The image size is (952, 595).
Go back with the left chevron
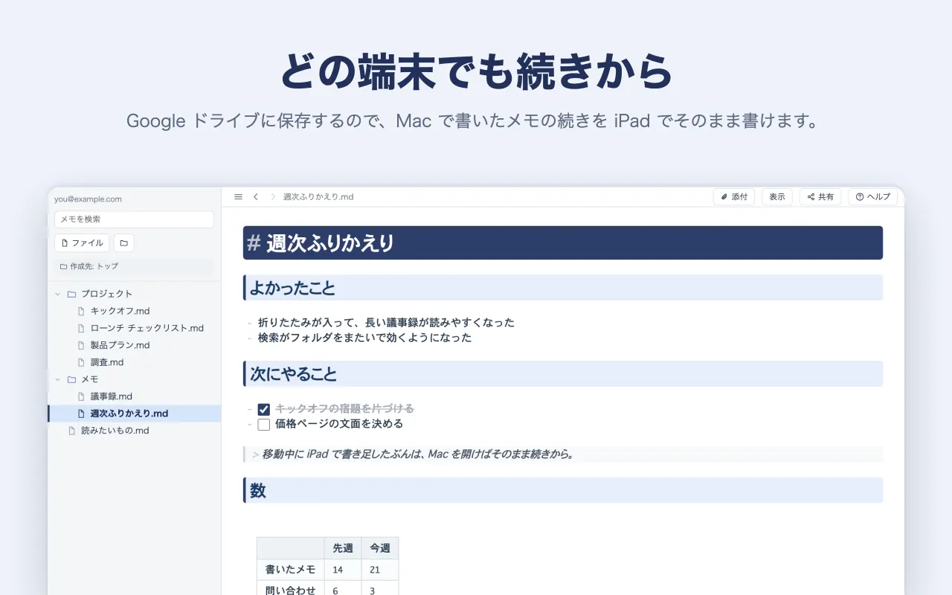pos(256,197)
